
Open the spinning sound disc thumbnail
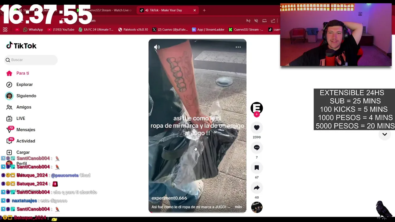click(256, 207)
